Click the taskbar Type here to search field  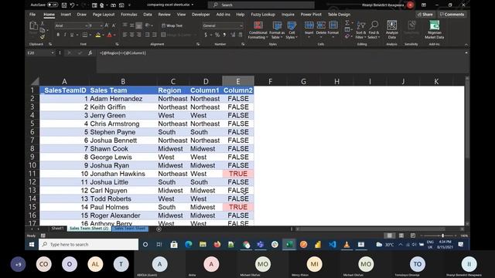point(88,244)
